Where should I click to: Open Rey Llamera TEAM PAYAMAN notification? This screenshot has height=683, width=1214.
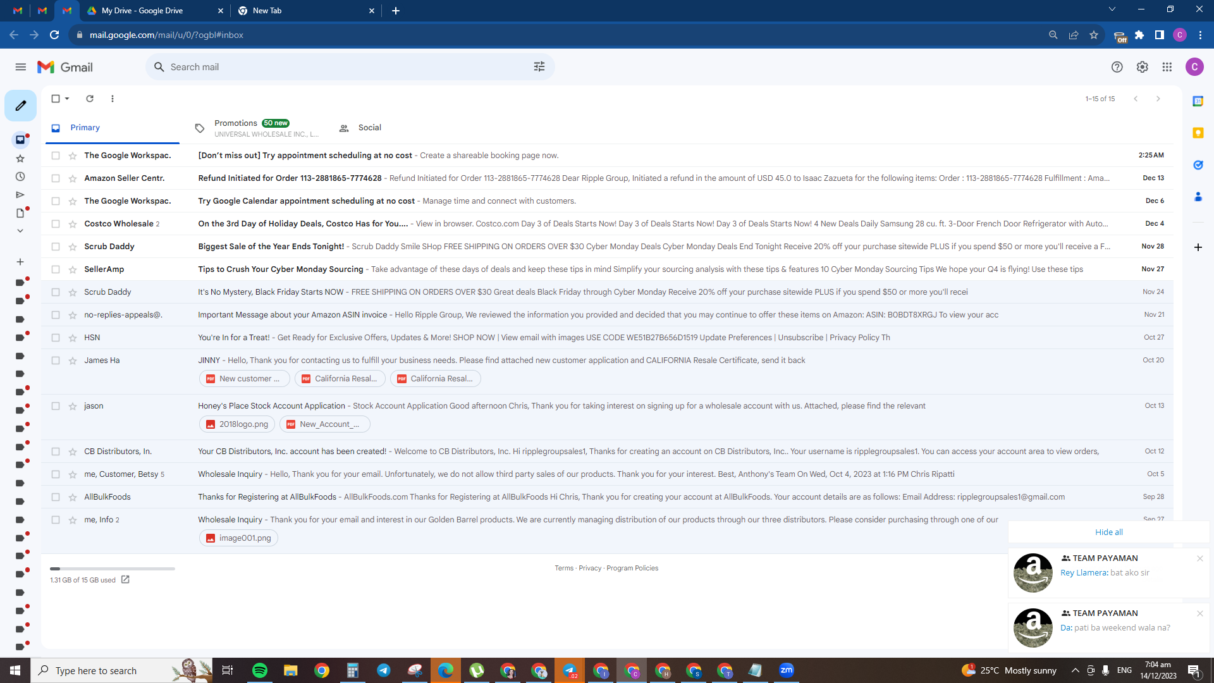tap(1109, 572)
